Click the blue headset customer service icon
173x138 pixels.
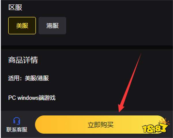17,121
